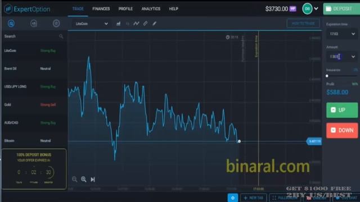The height and width of the screenshot is (202, 360).
Task: Open the FINANCES tab
Action: tap(101, 9)
